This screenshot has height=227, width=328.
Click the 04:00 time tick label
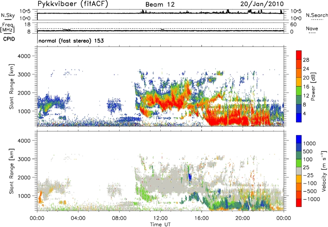tap(78, 218)
